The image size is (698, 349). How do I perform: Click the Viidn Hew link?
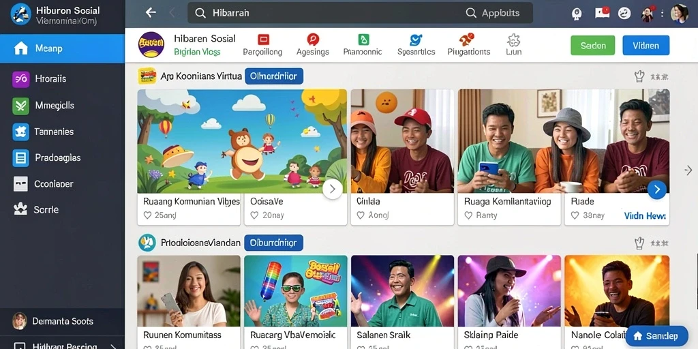pos(645,216)
